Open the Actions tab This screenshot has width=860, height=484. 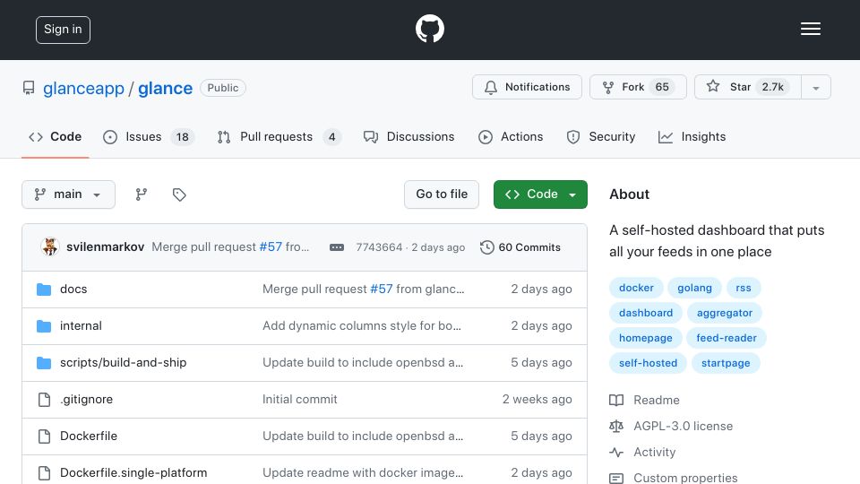click(511, 136)
